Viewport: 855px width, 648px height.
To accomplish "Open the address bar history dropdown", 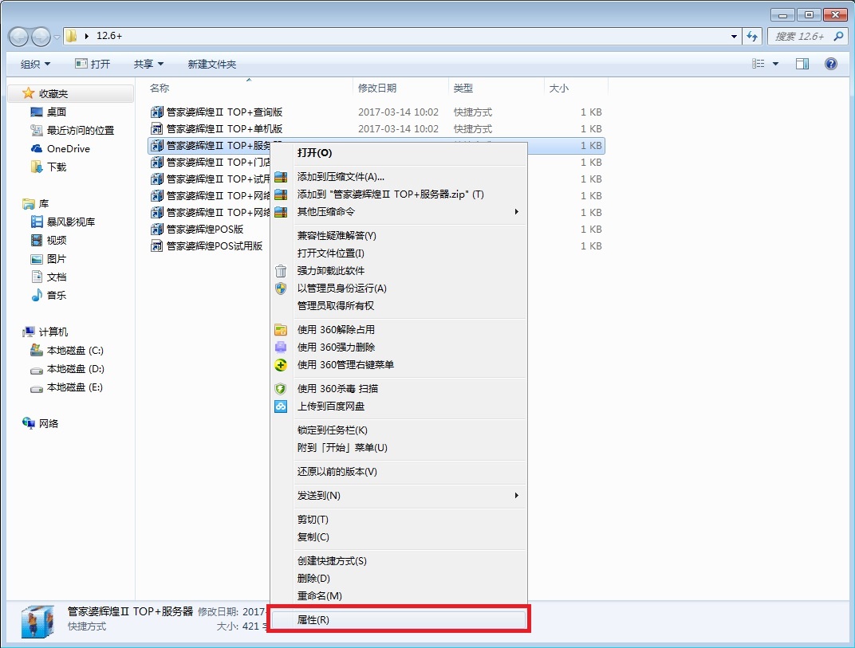I will click(734, 37).
